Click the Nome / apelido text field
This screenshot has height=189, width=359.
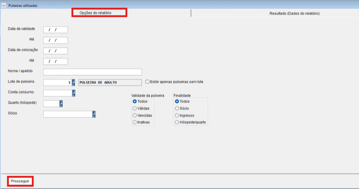(92, 72)
